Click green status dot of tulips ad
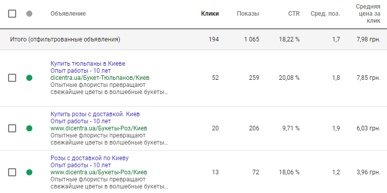The width and height of the screenshot is (387, 193). click(29, 78)
